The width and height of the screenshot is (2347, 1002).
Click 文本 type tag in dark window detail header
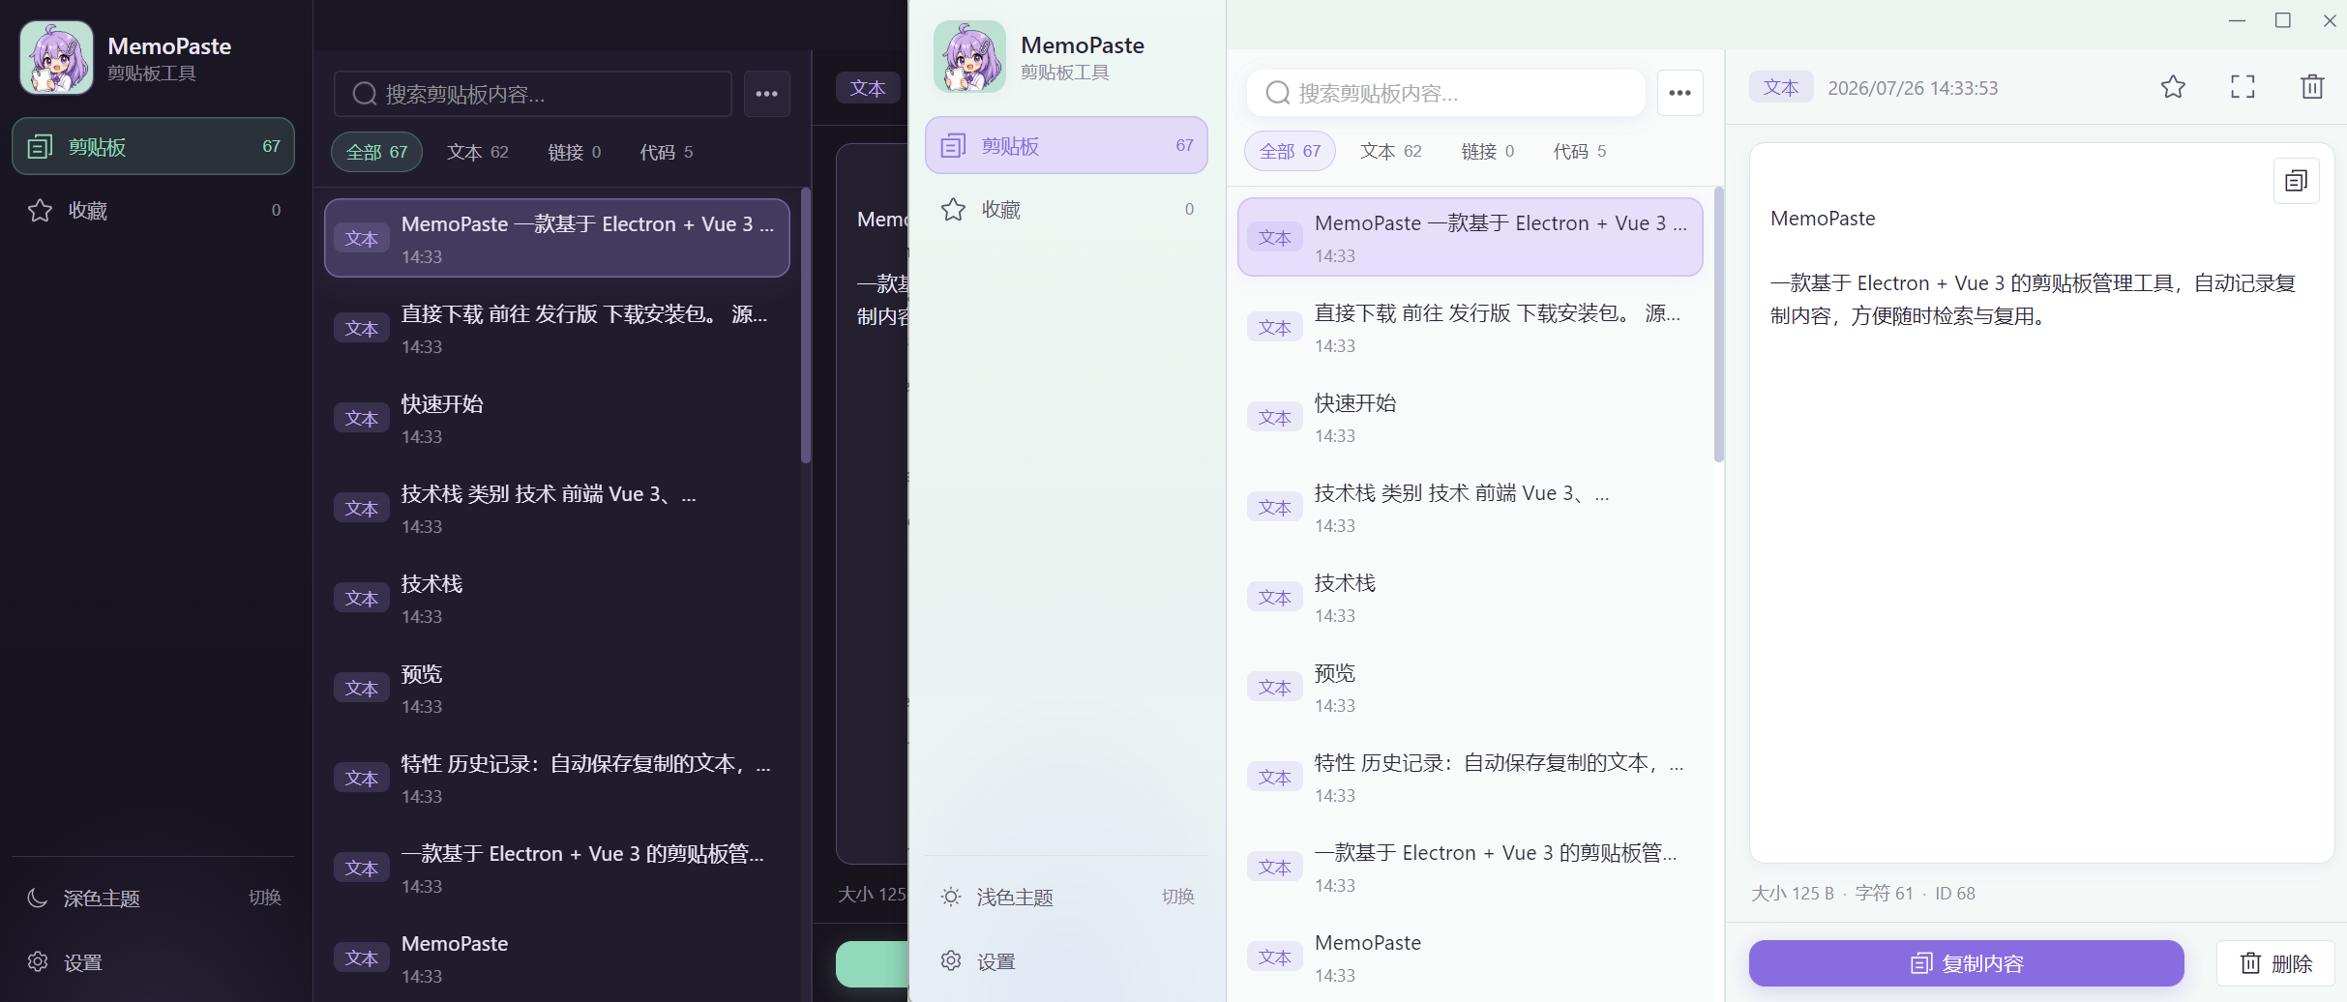(x=868, y=88)
